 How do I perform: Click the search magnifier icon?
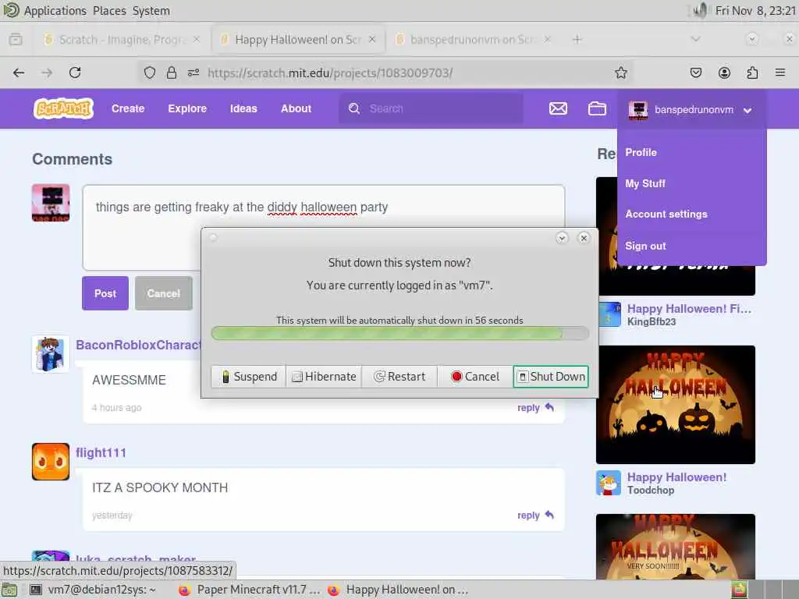pos(354,108)
